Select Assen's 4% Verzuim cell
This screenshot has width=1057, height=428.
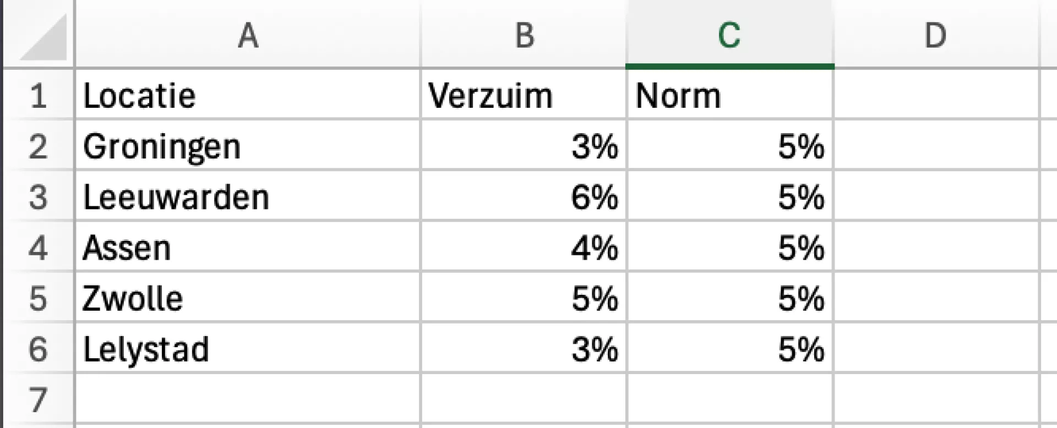point(524,248)
